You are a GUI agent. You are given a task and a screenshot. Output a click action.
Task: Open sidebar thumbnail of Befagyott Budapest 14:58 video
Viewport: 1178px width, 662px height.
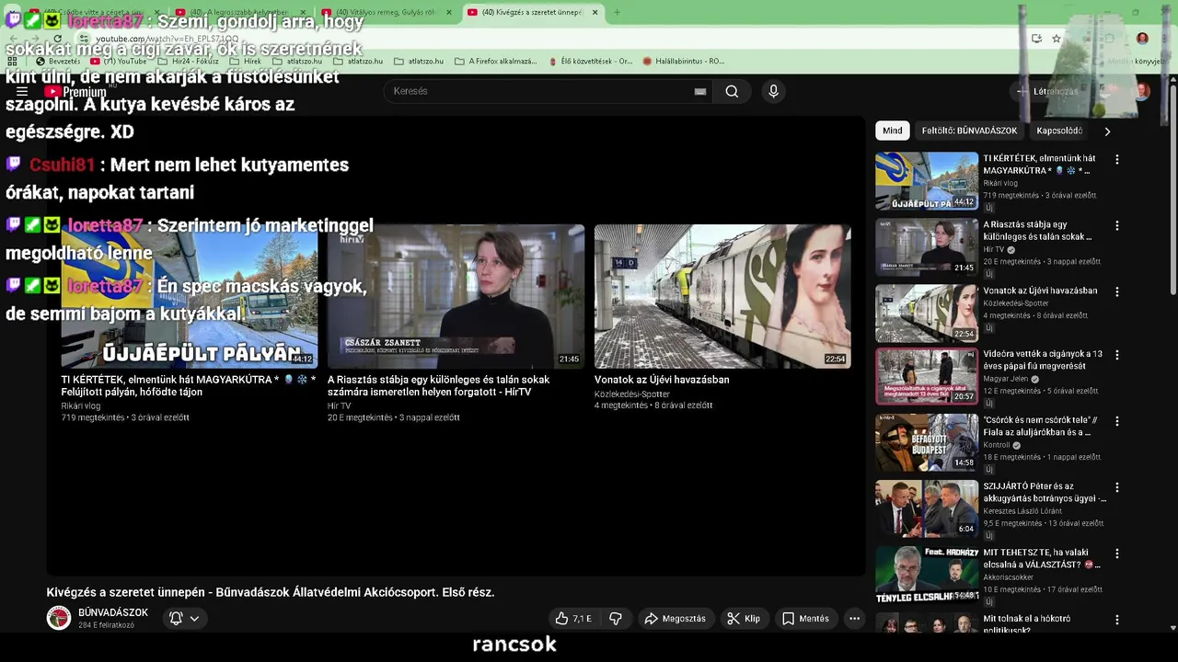pyautogui.click(x=927, y=442)
